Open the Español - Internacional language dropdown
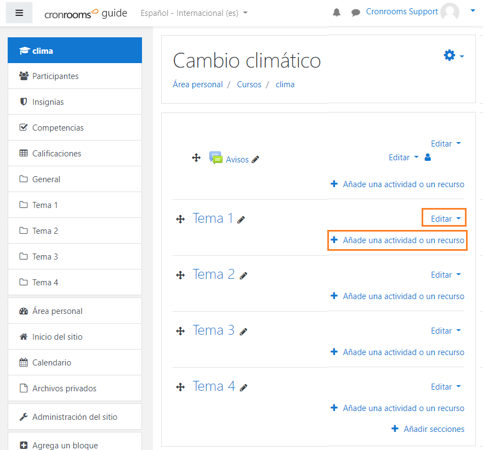The image size is (483, 450). [x=194, y=13]
